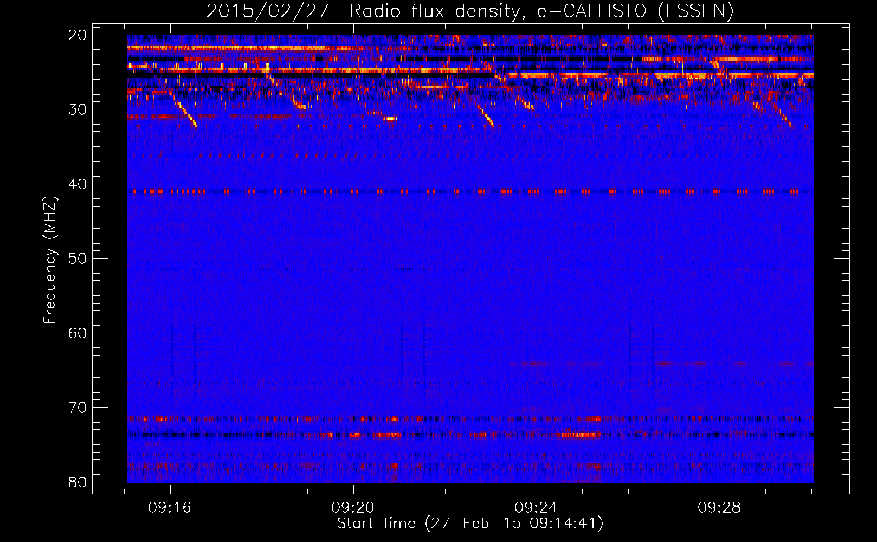Click the "Frequency (MHZ)" axis label
This screenshot has height=542, width=877.
coord(50,260)
